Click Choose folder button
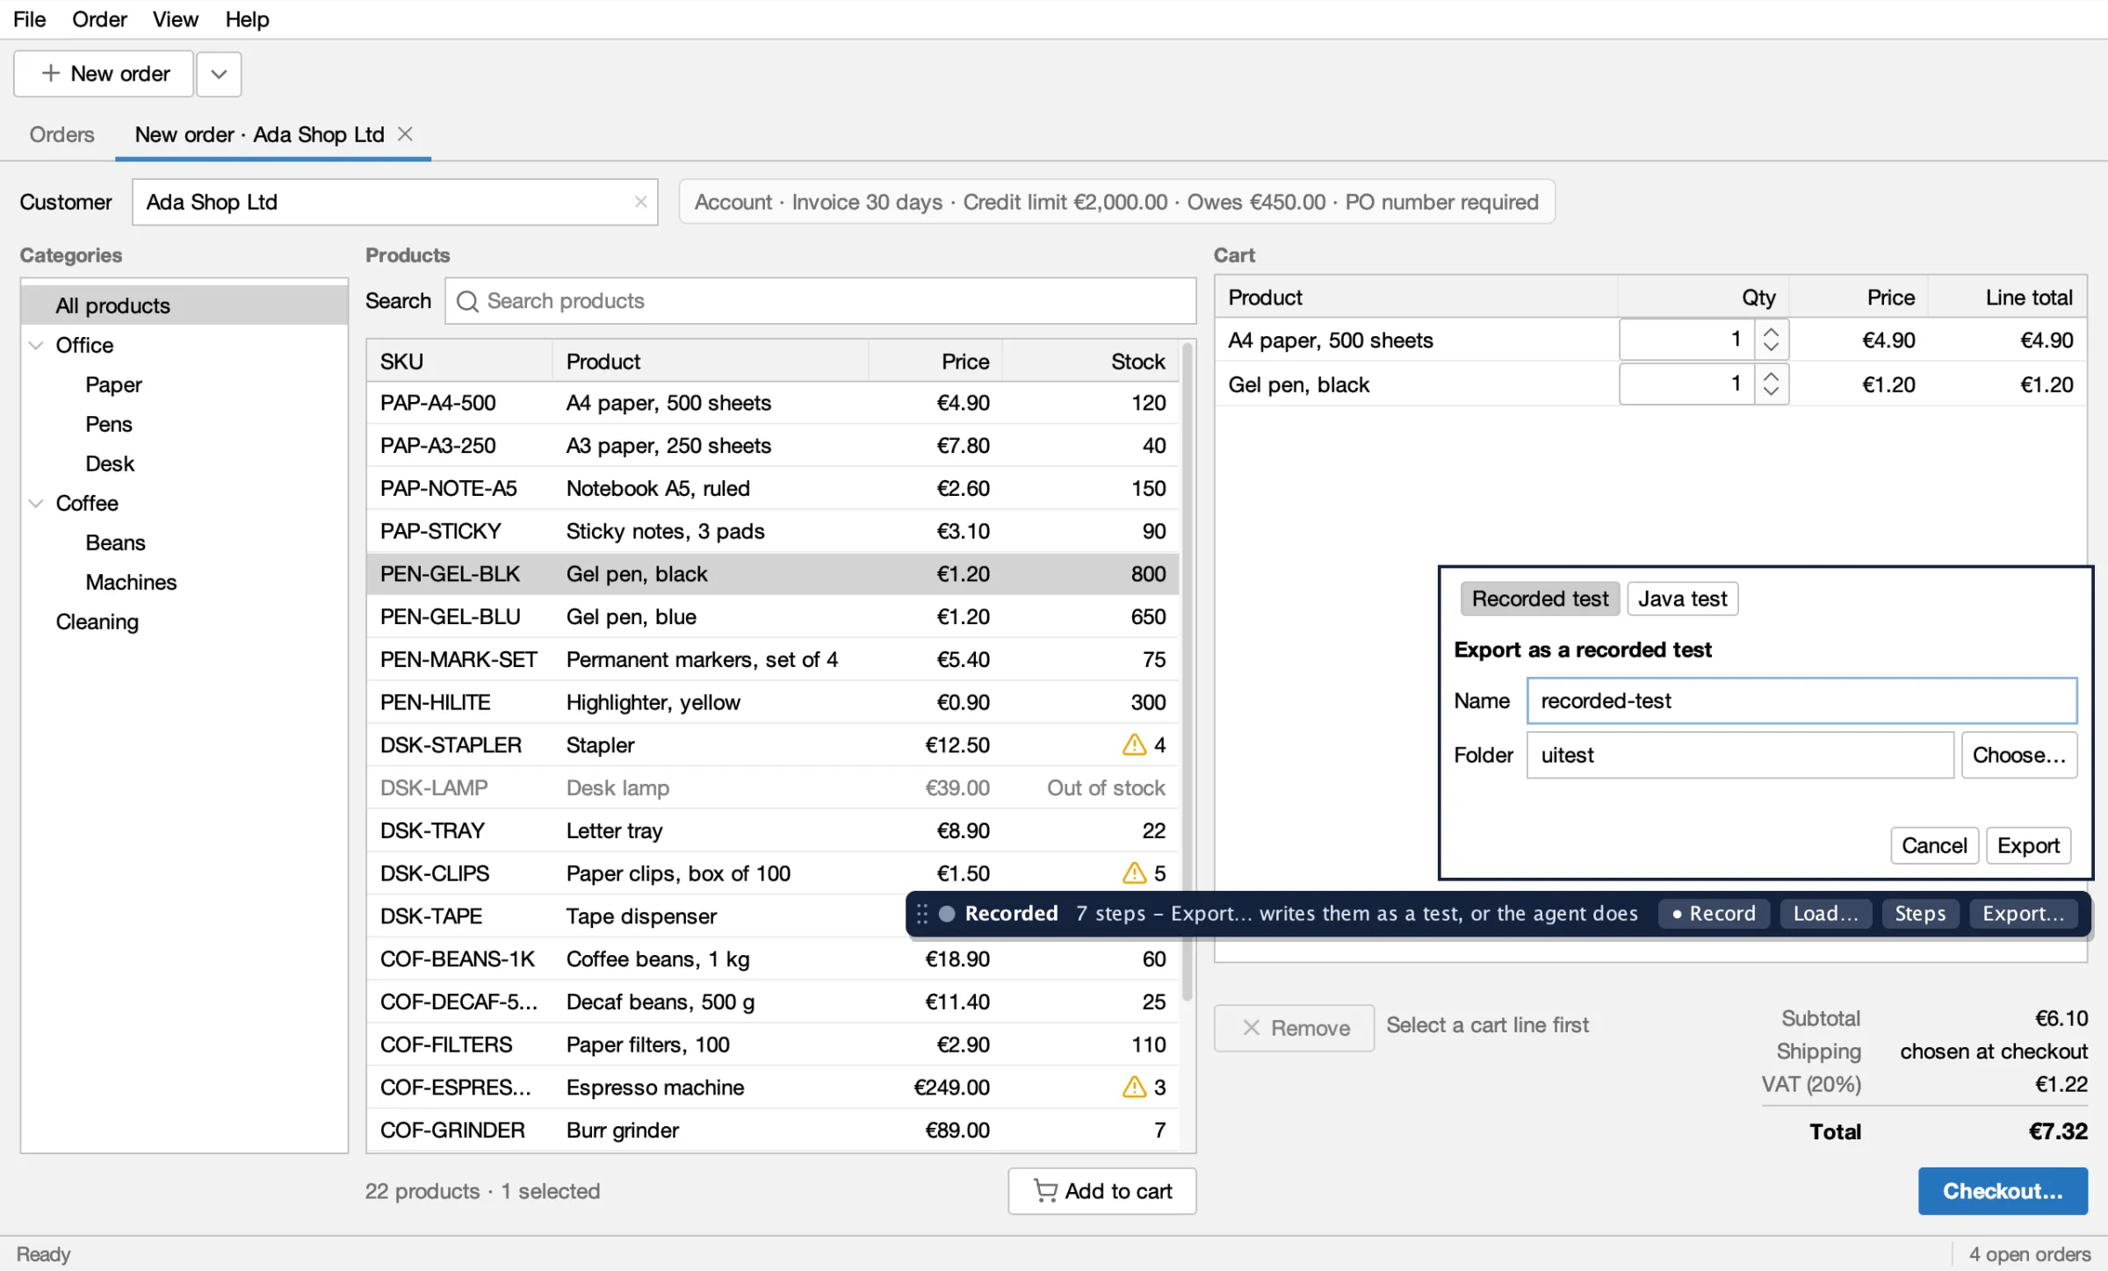The height and width of the screenshot is (1271, 2108). tap(2019, 755)
